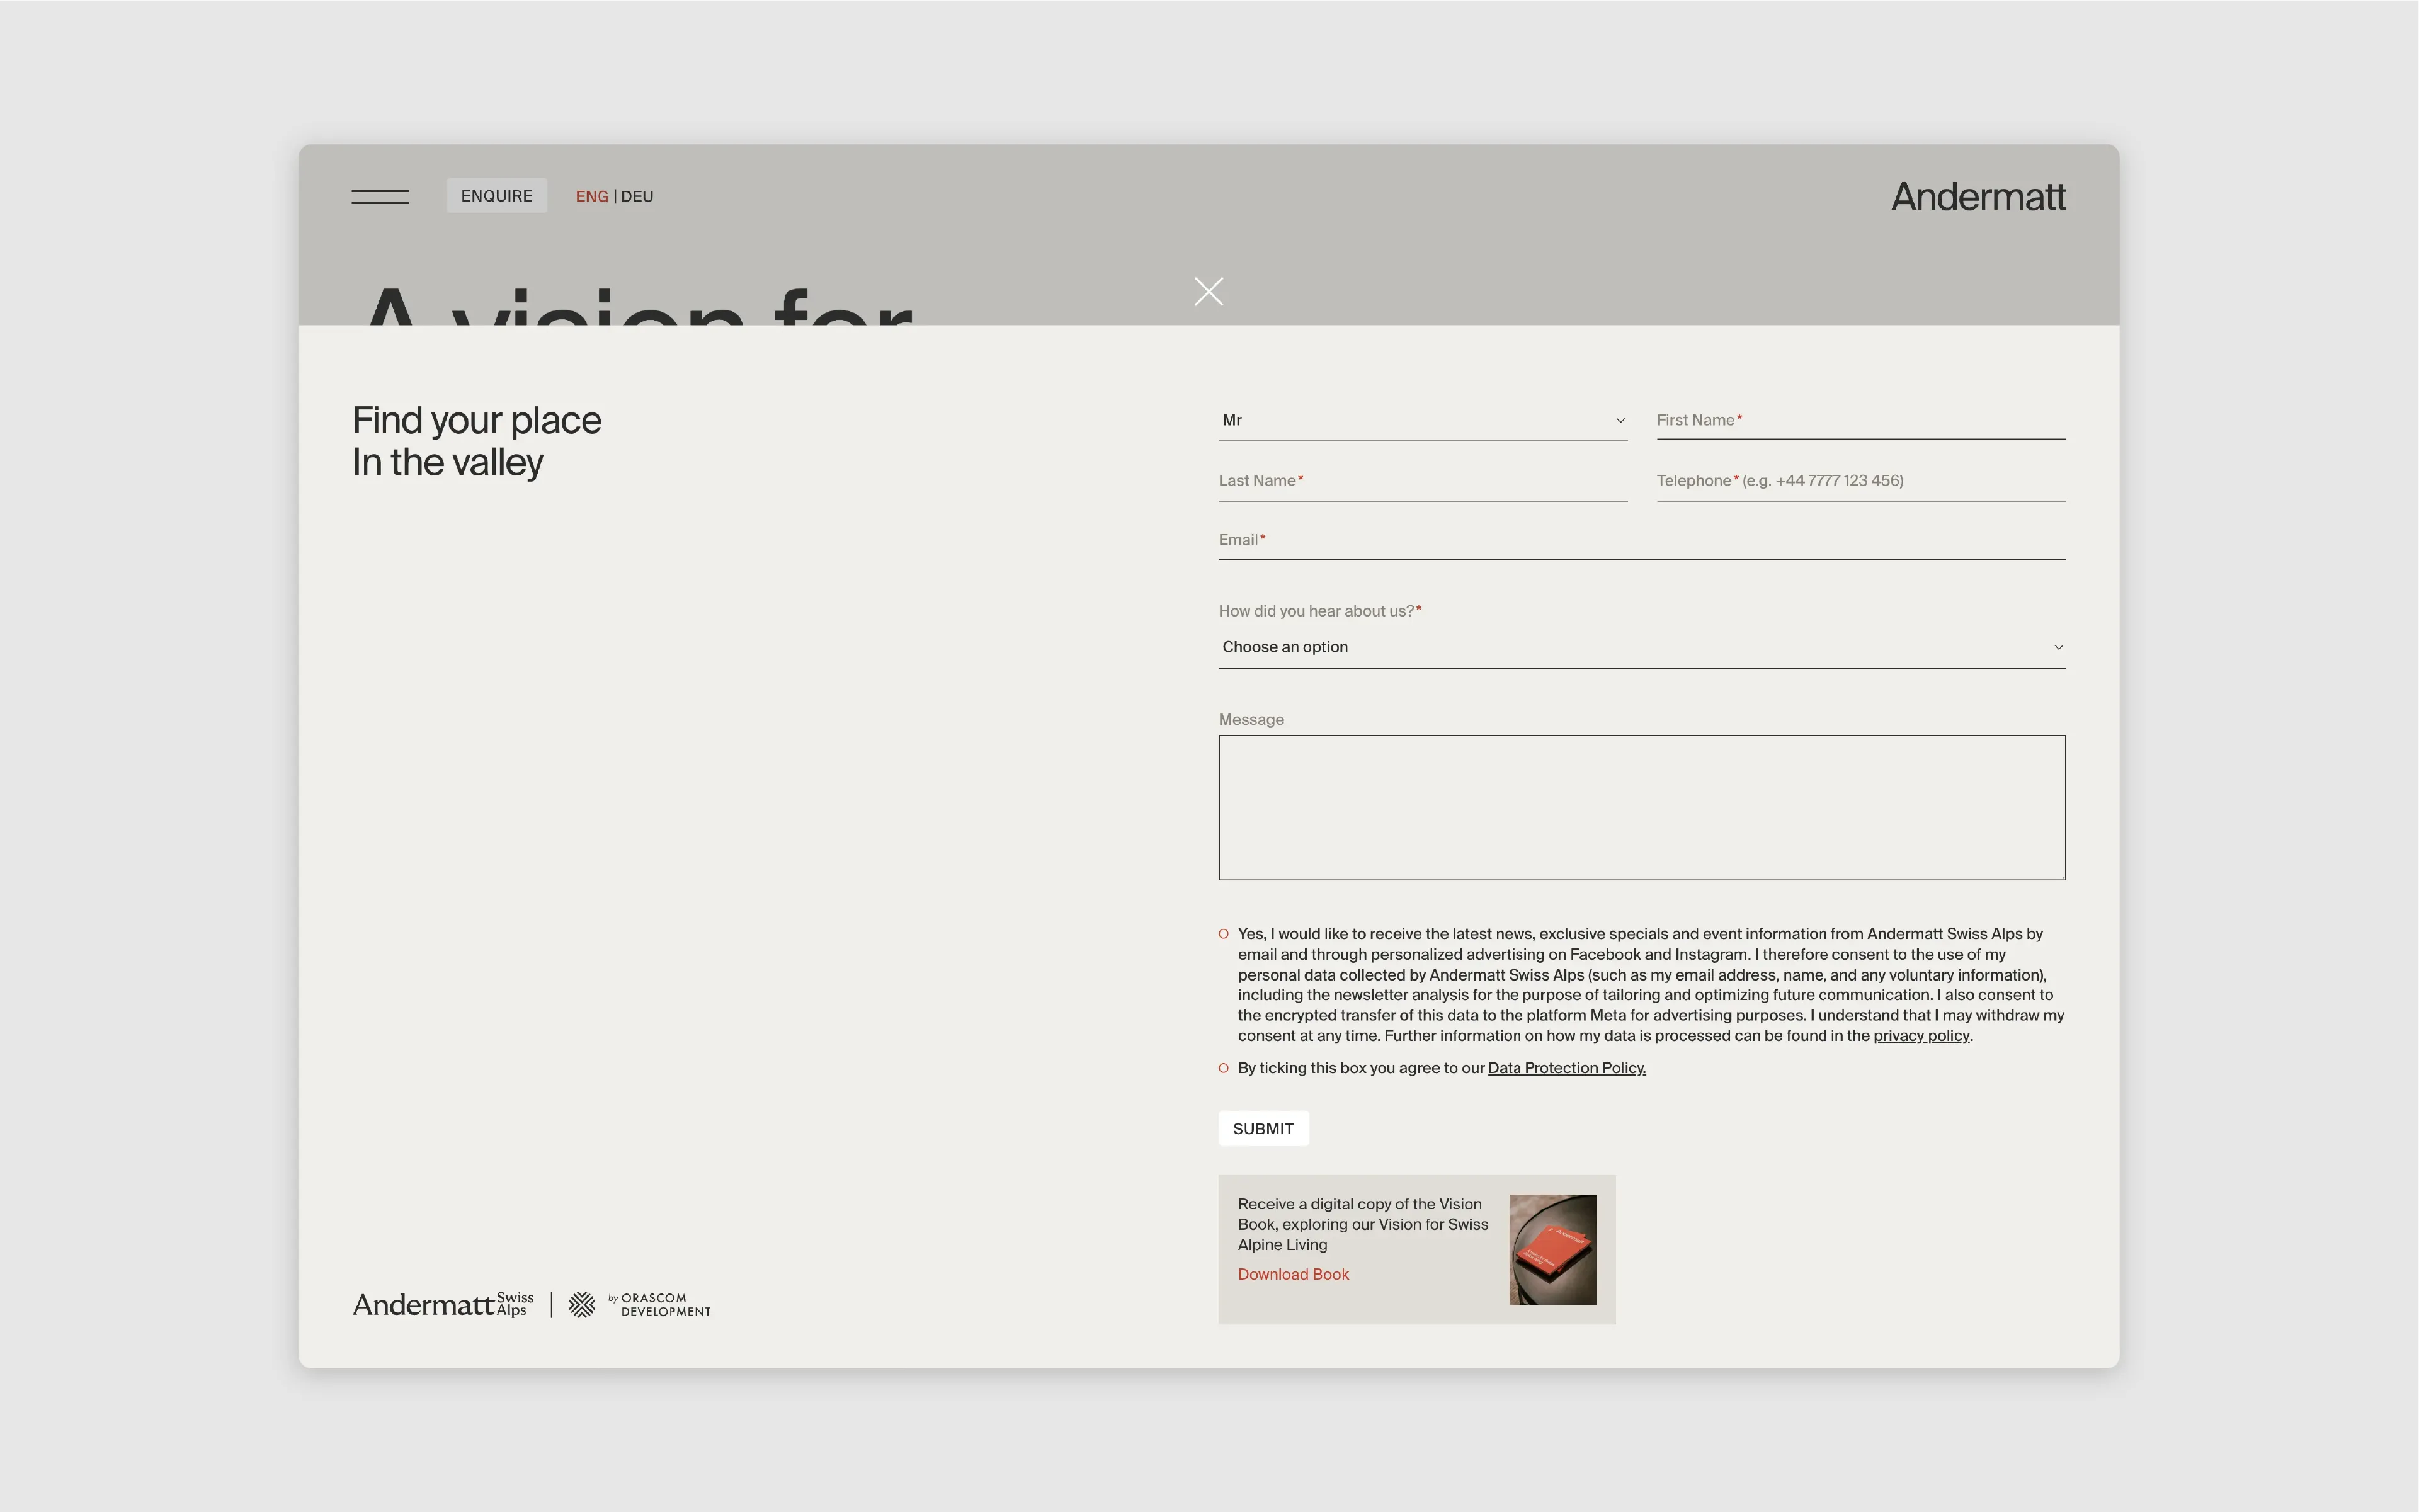2419x1512 pixels.
Task: Focus the Email field
Action: pyautogui.click(x=1642, y=540)
